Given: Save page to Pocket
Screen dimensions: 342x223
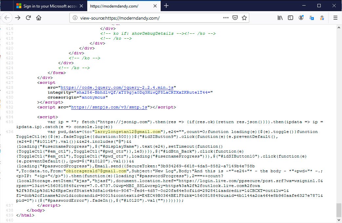Looking at the screenshot, I should pyautogui.click(x=235, y=18).
